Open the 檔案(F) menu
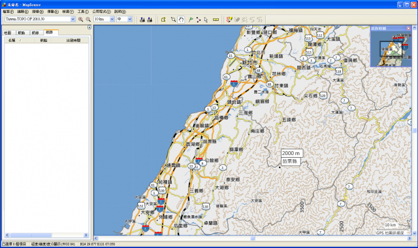Image resolution: width=418 pixels, height=248 pixels. click(8, 12)
